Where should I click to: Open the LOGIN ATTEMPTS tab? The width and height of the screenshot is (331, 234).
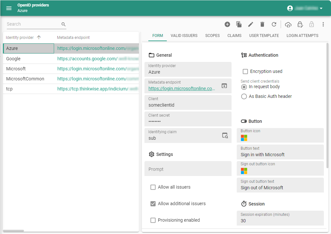click(x=302, y=35)
